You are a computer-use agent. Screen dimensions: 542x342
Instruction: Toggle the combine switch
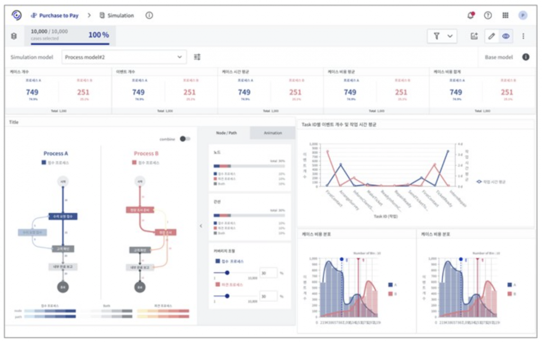185,139
